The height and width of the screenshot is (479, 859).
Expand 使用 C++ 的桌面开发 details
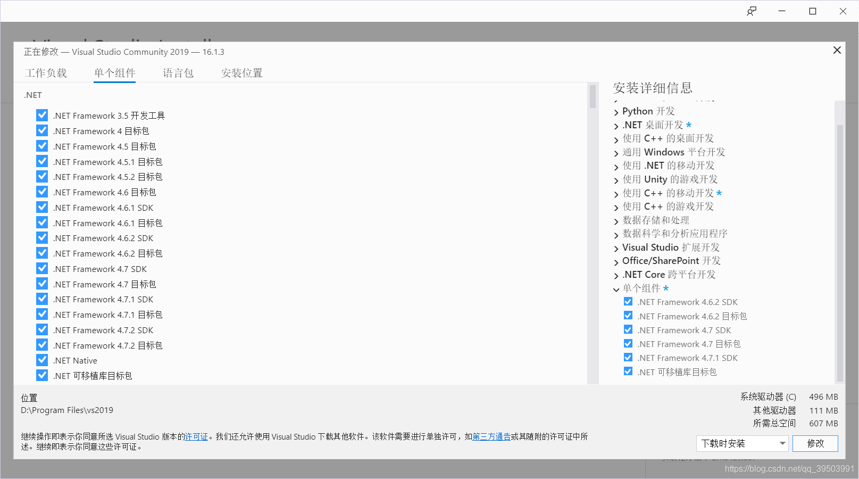pyautogui.click(x=616, y=139)
